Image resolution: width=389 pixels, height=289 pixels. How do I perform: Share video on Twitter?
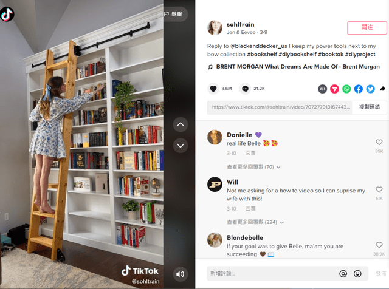[370, 89]
